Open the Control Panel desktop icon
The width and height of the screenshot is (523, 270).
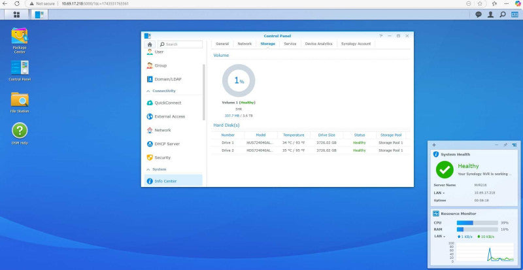20,71
